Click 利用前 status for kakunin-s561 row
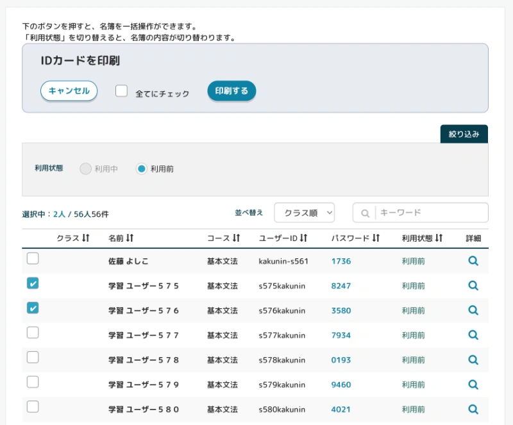The height and width of the screenshot is (425, 513). click(413, 261)
